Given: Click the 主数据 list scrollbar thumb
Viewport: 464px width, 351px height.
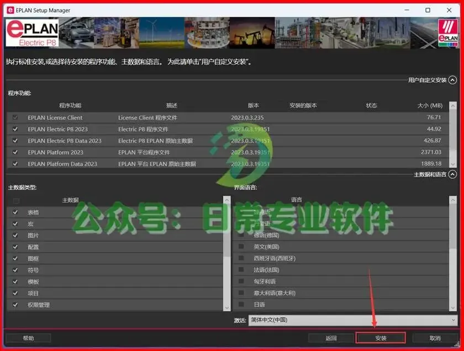Looking at the screenshot, I should pos(226,230).
